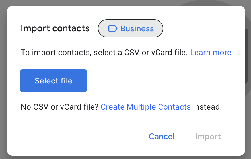
Task: Choose a file to upload with Select file
Action: point(54,81)
